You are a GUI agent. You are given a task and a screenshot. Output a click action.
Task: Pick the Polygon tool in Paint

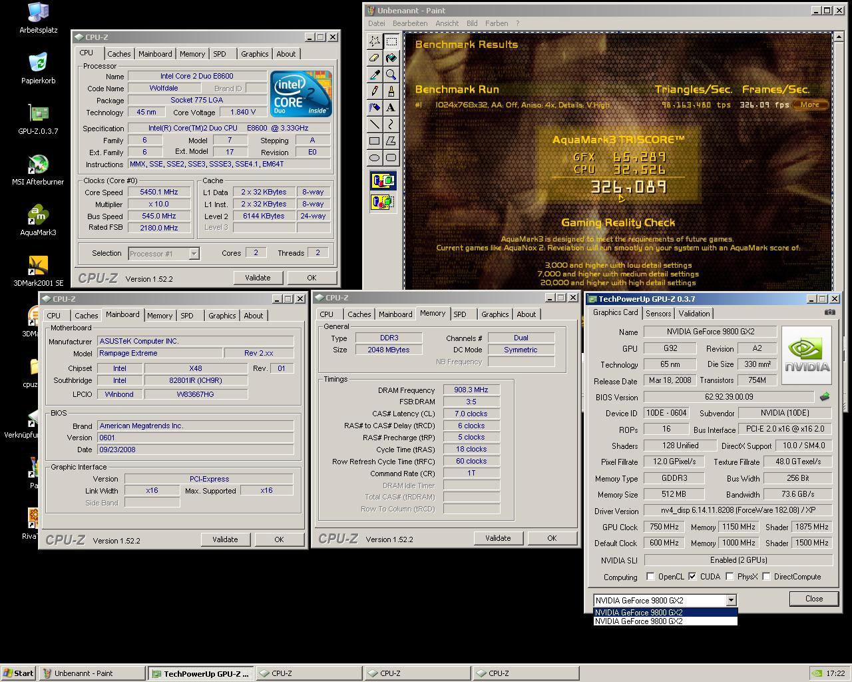[391, 141]
